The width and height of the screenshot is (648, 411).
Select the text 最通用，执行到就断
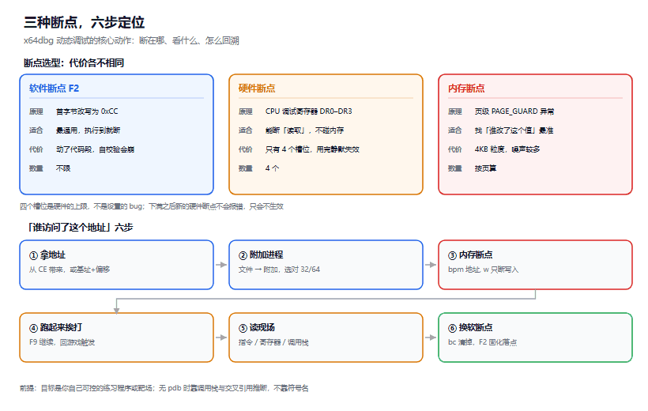click(x=88, y=130)
